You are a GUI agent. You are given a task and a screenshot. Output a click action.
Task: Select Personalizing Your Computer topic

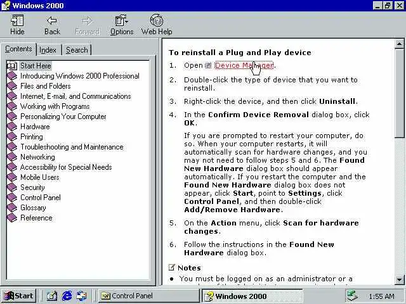click(x=63, y=117)
